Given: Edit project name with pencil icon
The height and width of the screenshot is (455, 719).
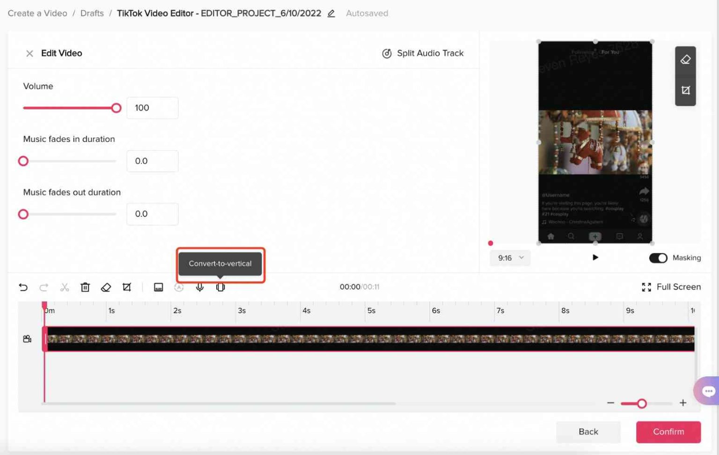Looking at the screenshot, I should 331,14.
